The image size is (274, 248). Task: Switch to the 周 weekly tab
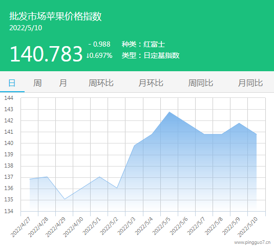[37, 83]
